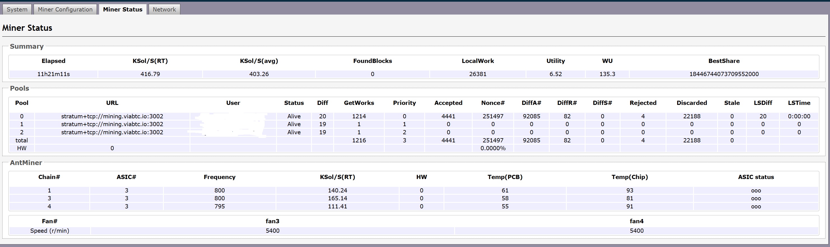Click chain 4 frequency value 795
Image resolution: width=830 pixels, height=247 pixels.
220,206
